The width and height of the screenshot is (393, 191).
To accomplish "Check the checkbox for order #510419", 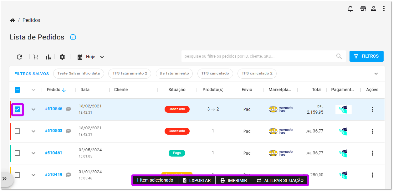I will (17, 175).
